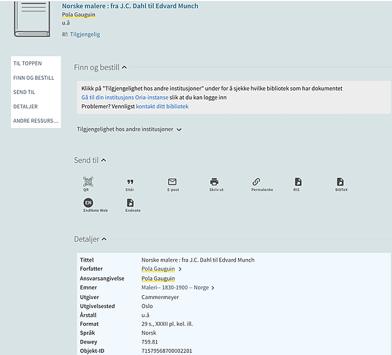Image resolution: width=392 pixels, height=355 pixels.
Task: Send record via E-post icon
Action: tap(172, 185)
